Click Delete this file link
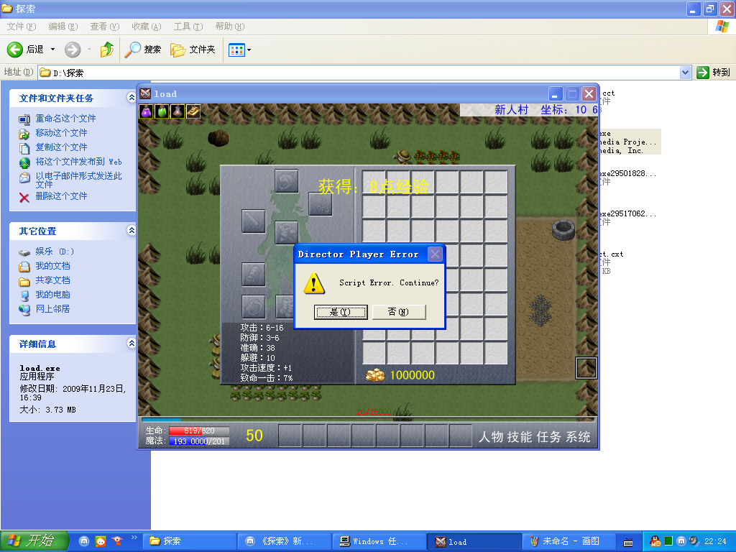Viewport: 736px width, 552px height. (62, 196)
